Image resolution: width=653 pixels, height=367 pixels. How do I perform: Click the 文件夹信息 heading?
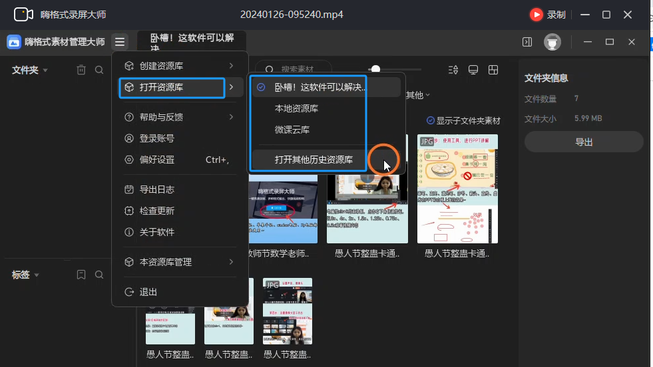546,78
